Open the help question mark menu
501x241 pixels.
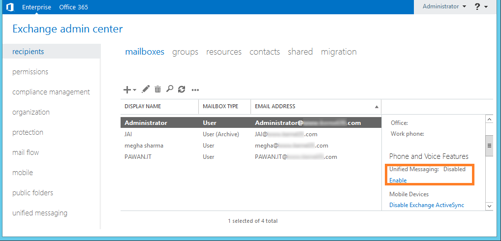tap(477, 7)
